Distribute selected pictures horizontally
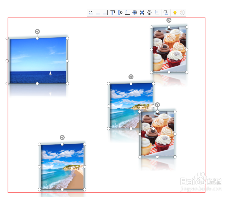Image resolution: width=235 pixels, height=197 pixels. click(x=142, y=13)
